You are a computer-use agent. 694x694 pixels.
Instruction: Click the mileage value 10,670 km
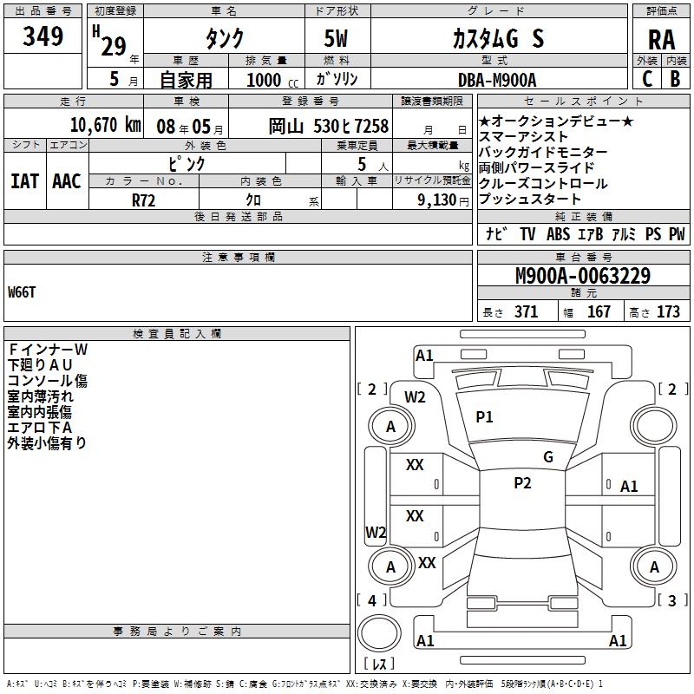106,125
